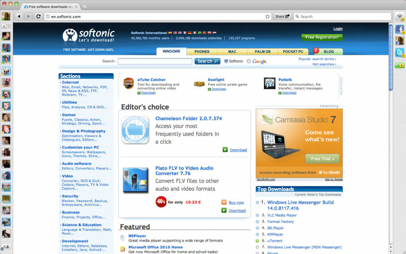The height and width of the screenshot is (254, 406).
Task: Click green check beside Chameleon Folder Download
Action: click(x=225, y=150)
